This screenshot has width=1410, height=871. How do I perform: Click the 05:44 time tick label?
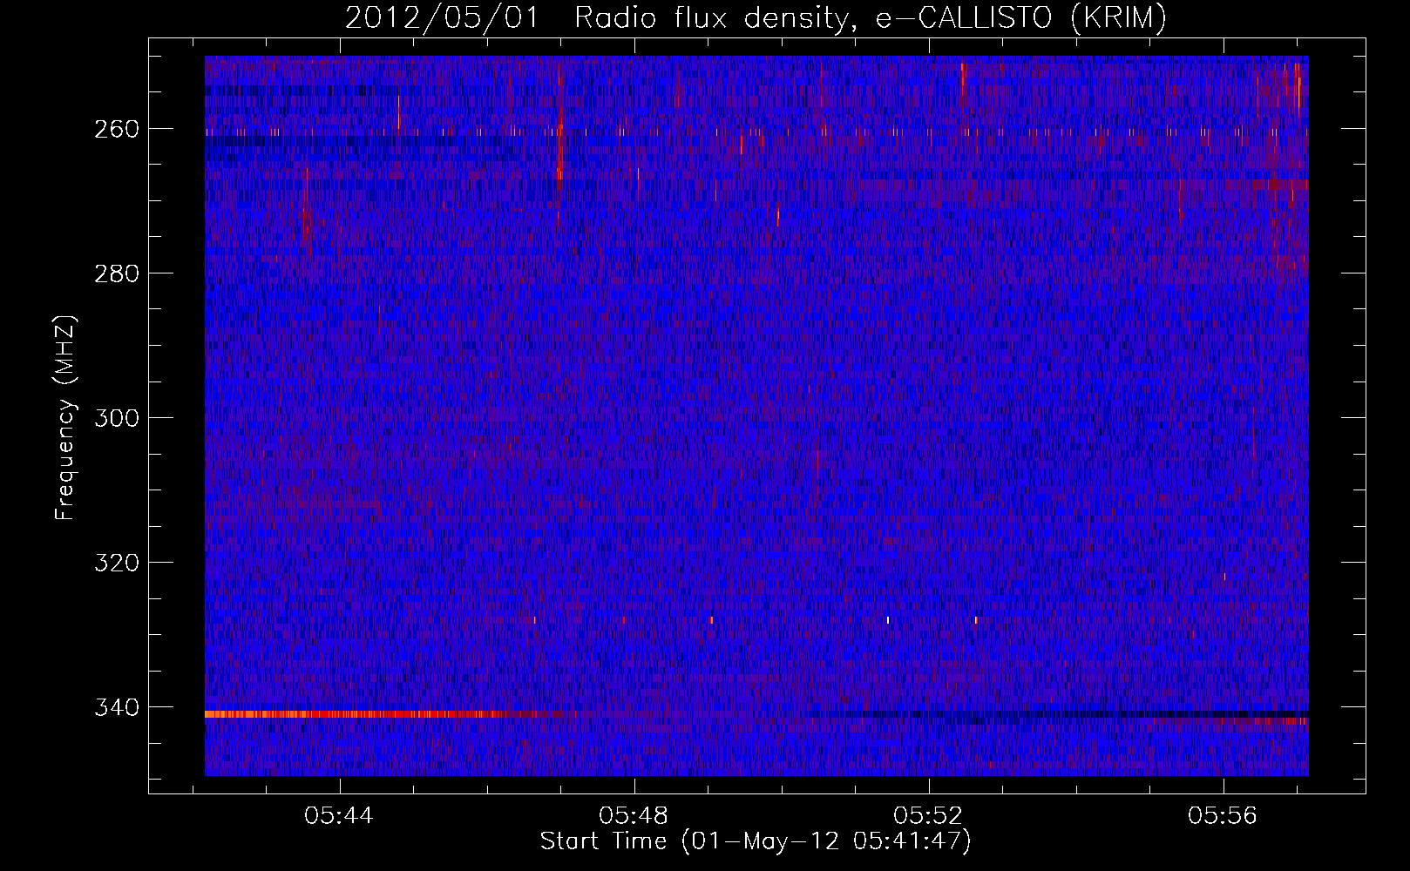339,815
